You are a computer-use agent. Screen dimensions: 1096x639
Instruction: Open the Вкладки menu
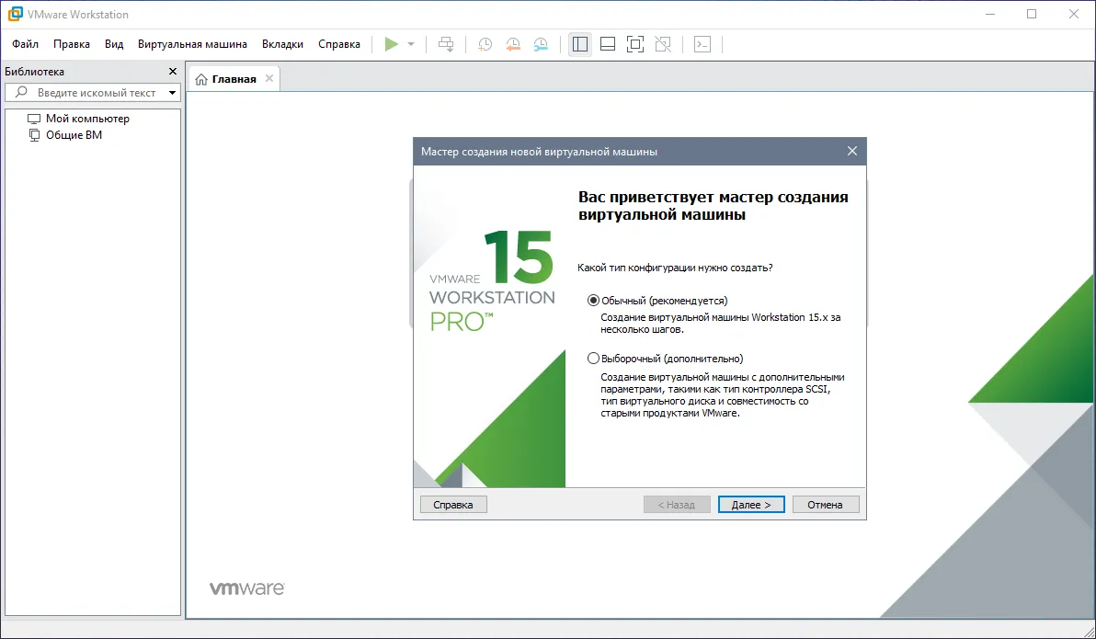click(282, 44)
